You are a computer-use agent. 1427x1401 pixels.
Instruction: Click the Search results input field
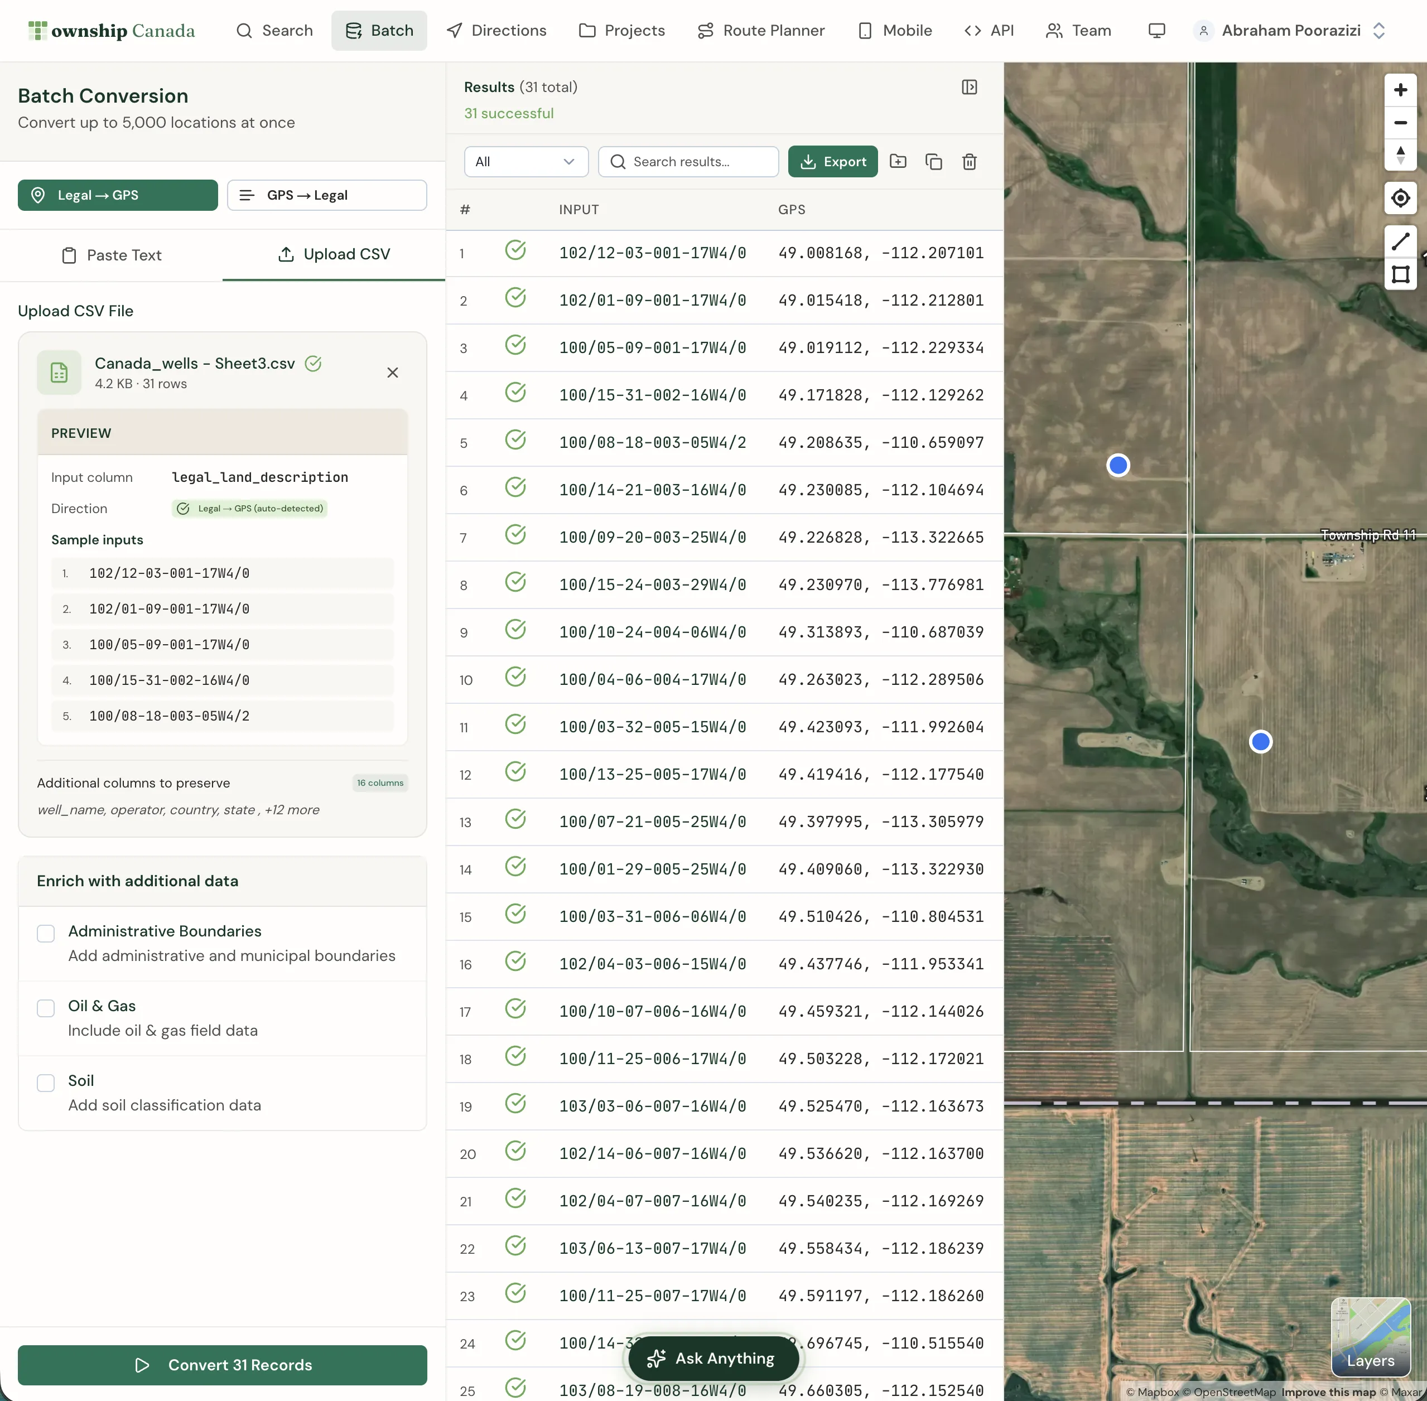pos(689,162)
